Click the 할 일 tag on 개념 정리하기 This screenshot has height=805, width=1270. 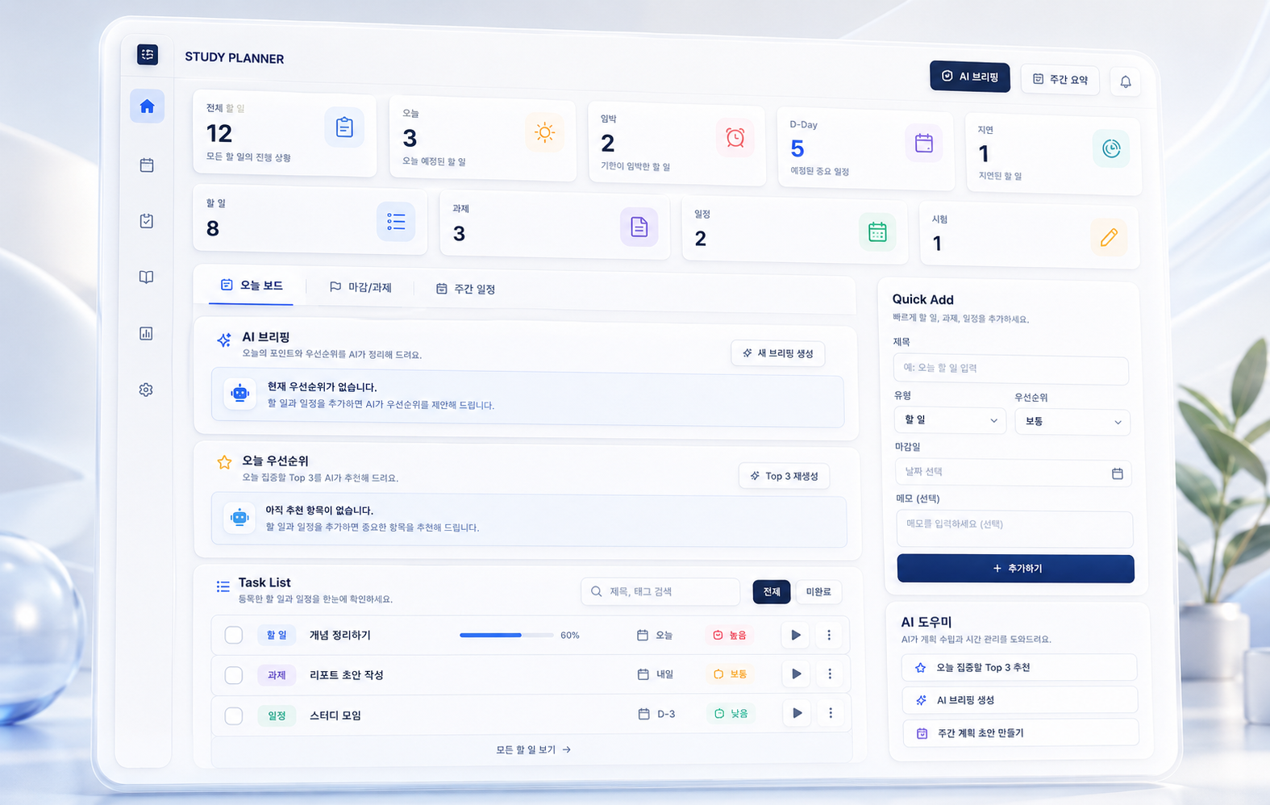pyautogui.click(x=277, y=635)
